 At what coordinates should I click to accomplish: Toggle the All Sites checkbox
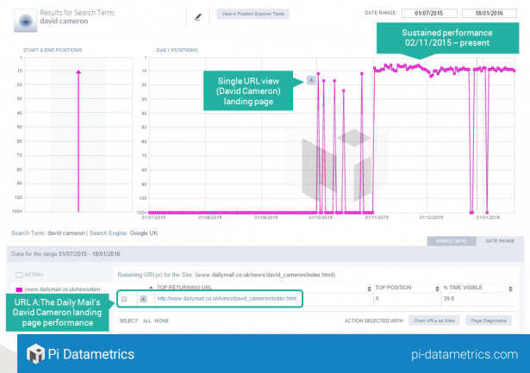[x=17, y=274]
